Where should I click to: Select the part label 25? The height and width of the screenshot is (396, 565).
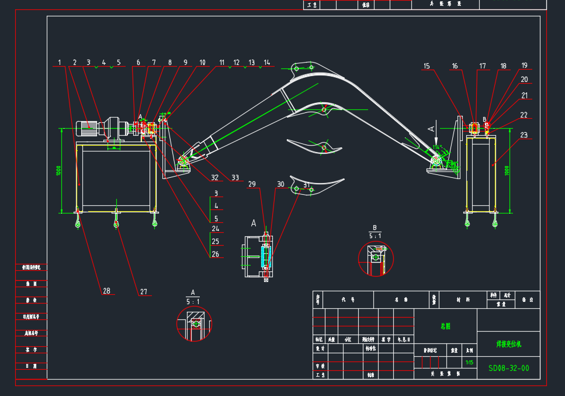216,241
